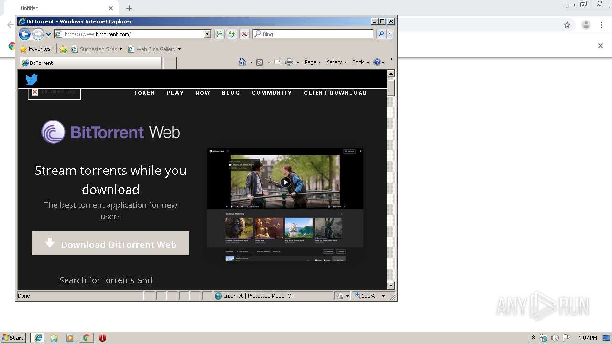Image resolution: width=612 pixels, height=344 pixels.
Task: Click red Opera-like taskbar icon
Action: [x=102, y=338]
